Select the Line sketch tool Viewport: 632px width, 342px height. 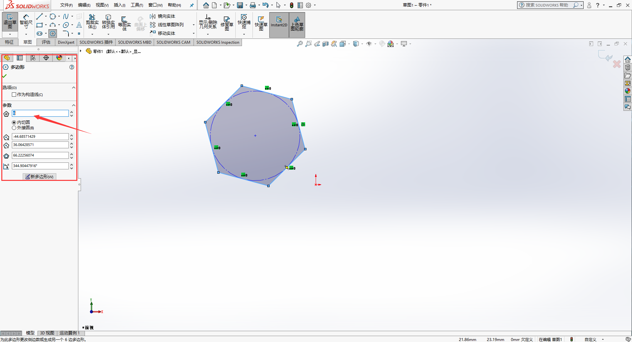point(39,16)
